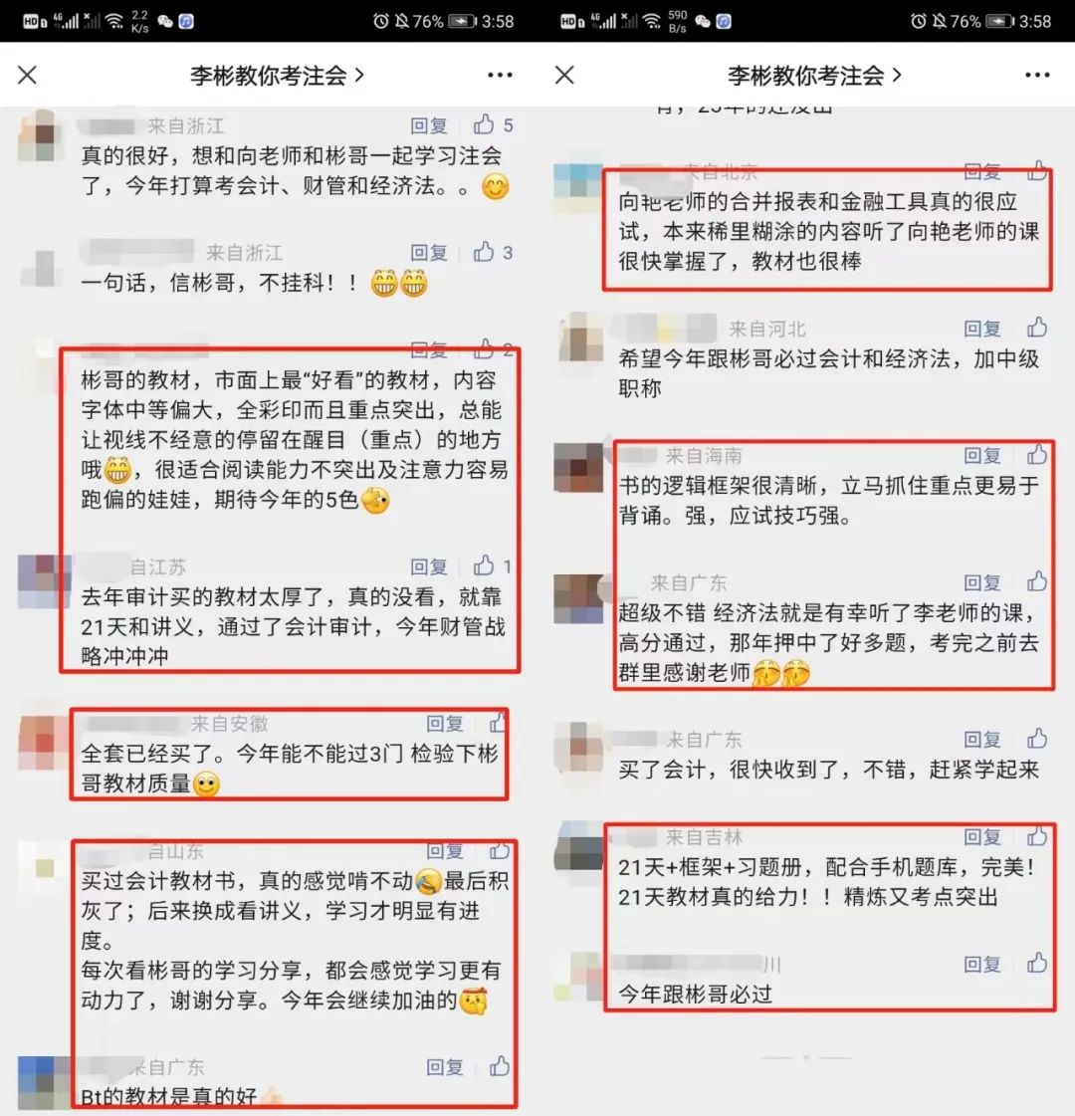Expand the left 李彬教你考注会 title chevron
The image size is (1075, 1116).
coord(360,75)
